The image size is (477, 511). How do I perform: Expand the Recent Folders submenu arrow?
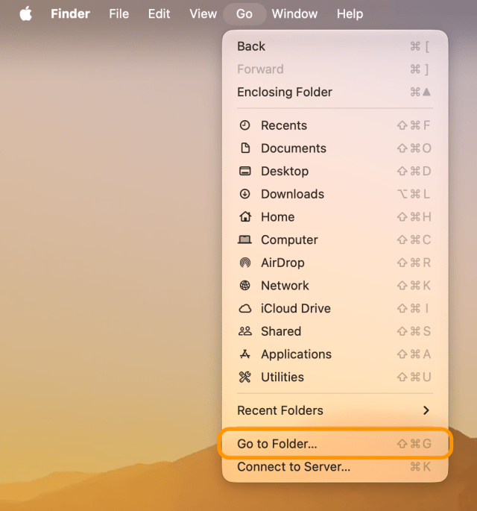pyautogui.click(x=426, y=410)
